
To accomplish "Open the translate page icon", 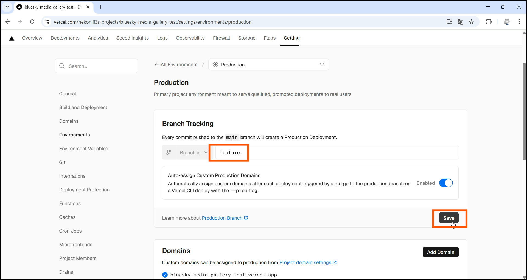I will 460,22.
